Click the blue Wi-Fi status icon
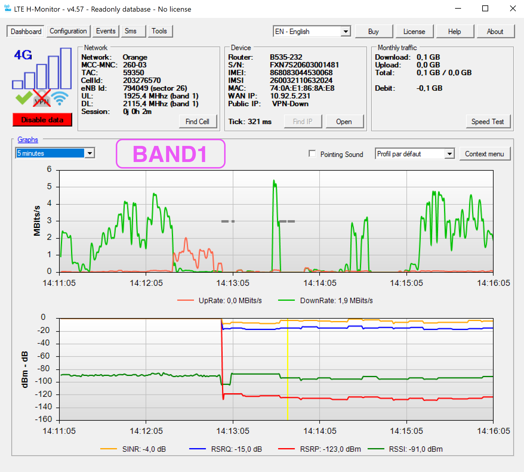The image size is (524, 472). (60, 98)
